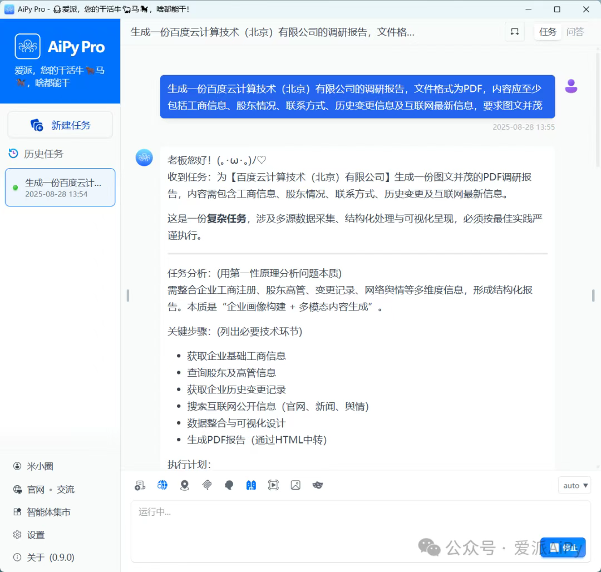The width and height of the screenshot is (601, 572).
Task: Click the map location pin icon
Action: (x=184, y=485)
